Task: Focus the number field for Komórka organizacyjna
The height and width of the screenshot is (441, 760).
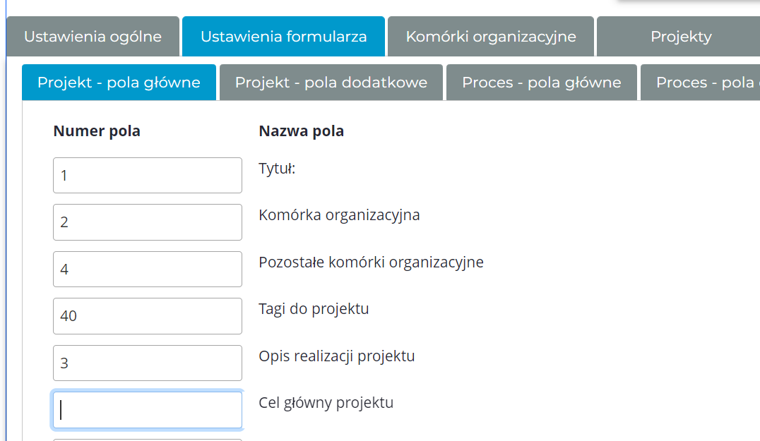Action: [x=148, y=222]
